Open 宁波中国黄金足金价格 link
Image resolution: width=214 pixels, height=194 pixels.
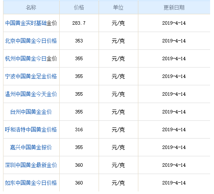click(31, 76)
